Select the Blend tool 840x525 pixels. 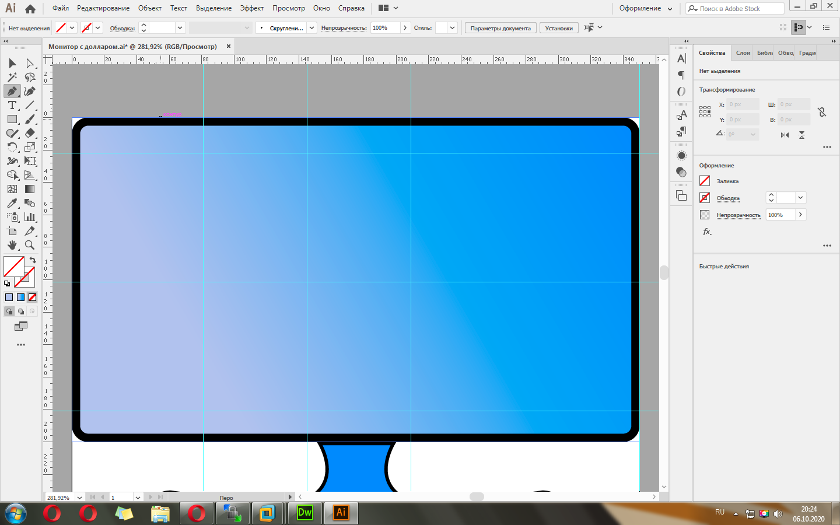(30, 203)
